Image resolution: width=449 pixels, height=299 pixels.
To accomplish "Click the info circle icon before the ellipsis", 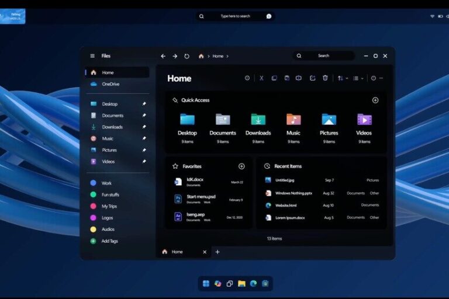I will (x=374, y=78).
